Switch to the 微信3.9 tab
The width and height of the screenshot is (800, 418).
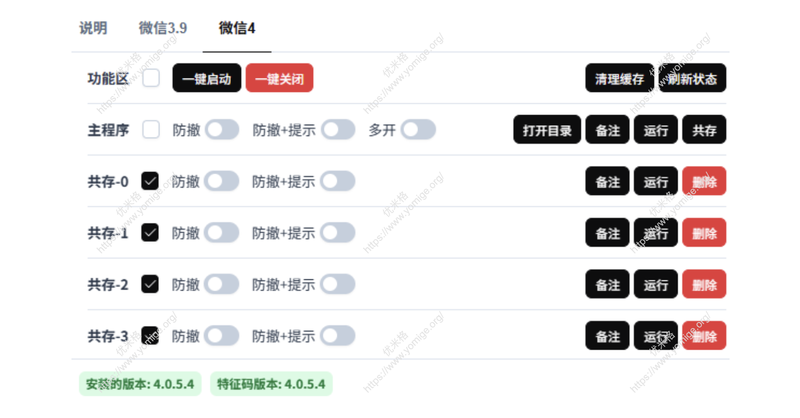(162, 28)
